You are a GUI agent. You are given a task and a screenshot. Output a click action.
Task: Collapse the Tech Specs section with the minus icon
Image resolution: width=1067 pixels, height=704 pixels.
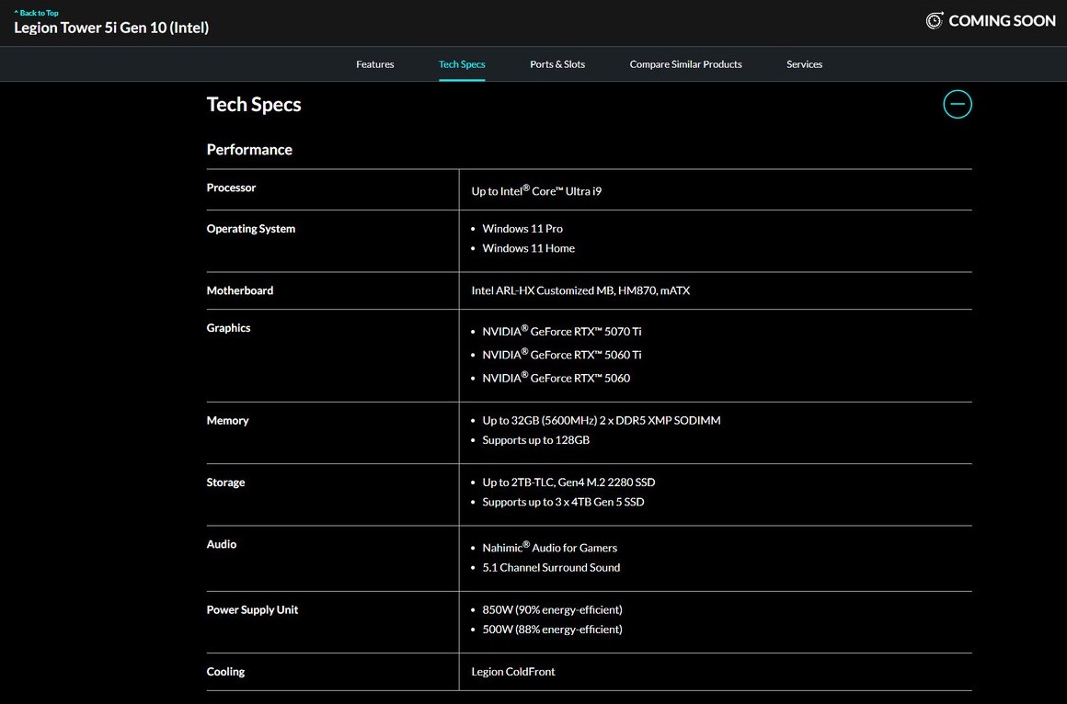tap(957, 104)
